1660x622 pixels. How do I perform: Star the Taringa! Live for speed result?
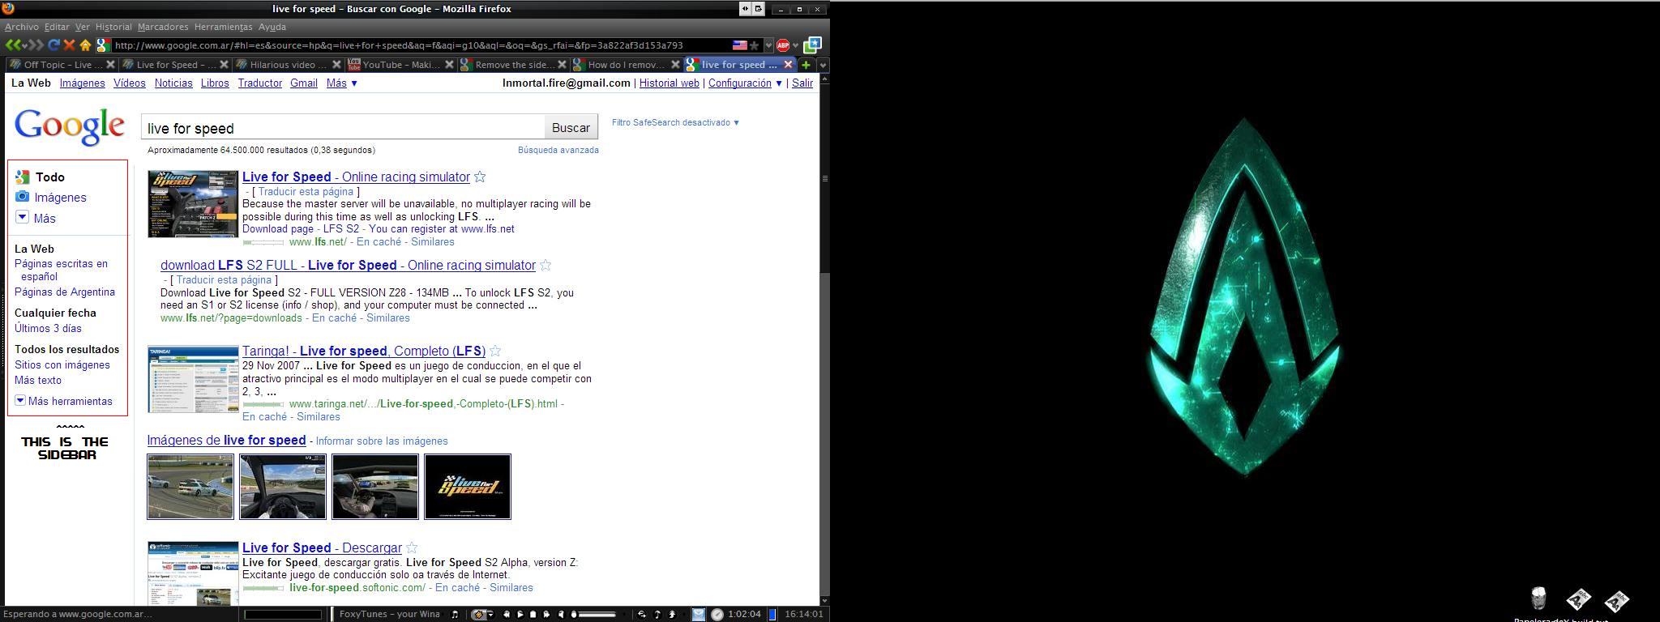coord(495,351)
